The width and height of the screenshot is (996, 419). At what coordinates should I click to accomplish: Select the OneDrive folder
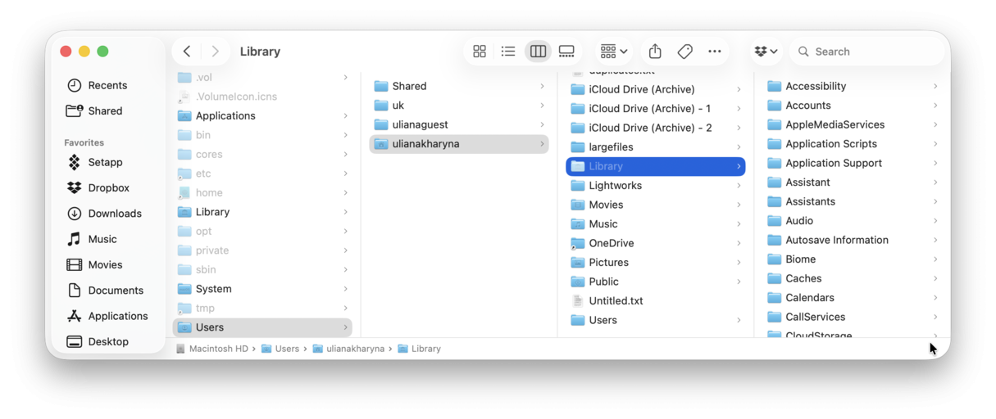(656, 243)
